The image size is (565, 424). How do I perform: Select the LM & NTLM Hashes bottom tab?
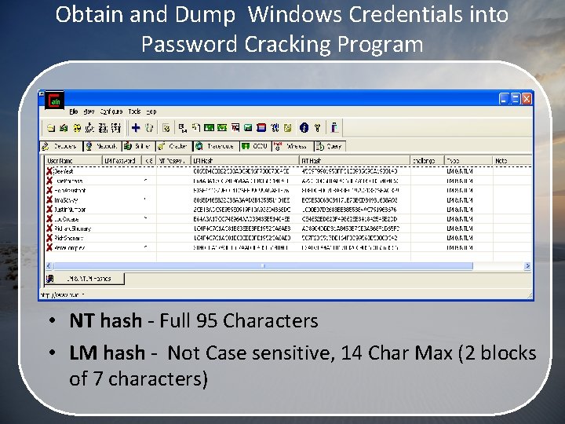[x=85, y=278]
